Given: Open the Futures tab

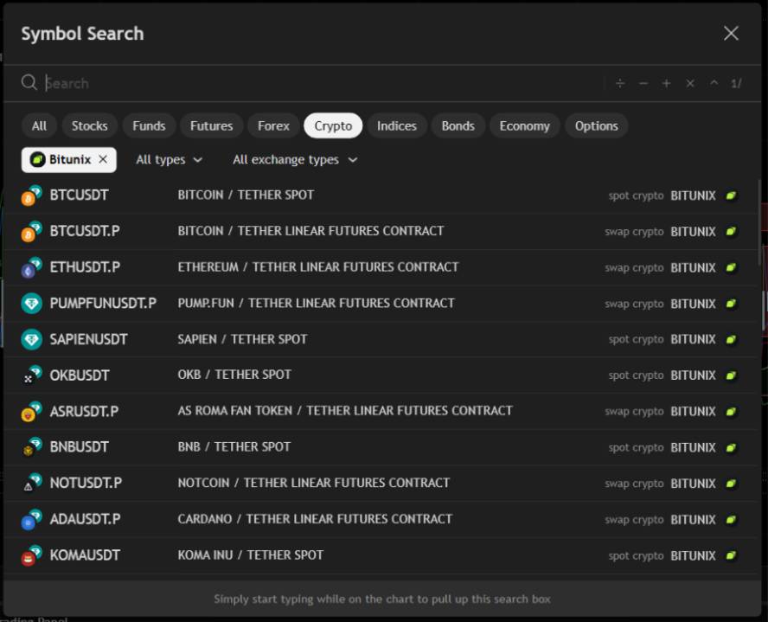Looking at the screenshot, I should click(x=211, y=126).
